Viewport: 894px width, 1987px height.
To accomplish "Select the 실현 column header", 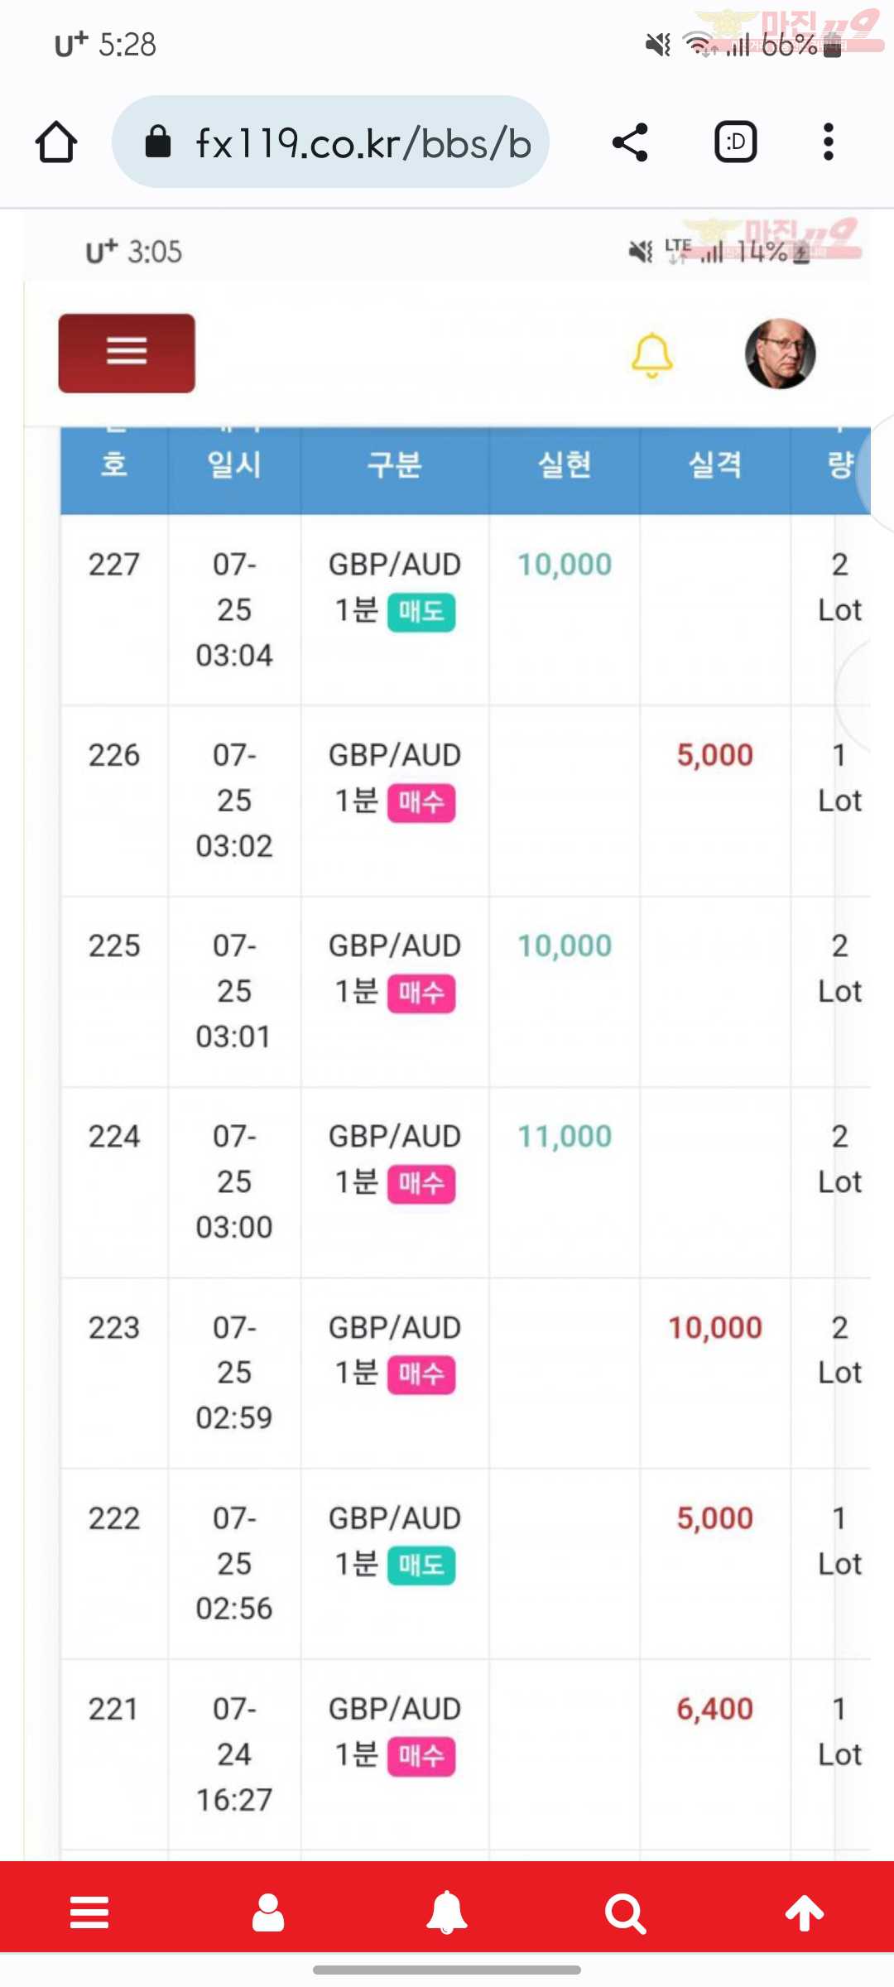I will coord(565,464).
